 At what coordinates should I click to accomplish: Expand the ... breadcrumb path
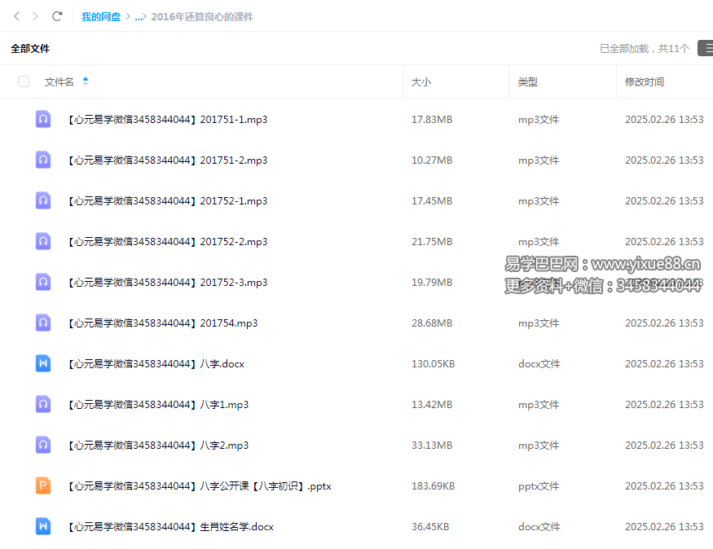[139, 17]
